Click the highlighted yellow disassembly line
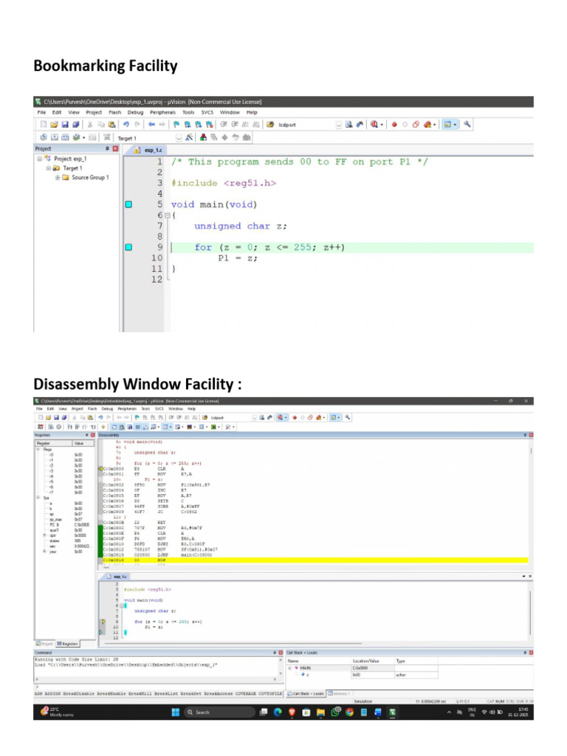This screenshot has height=756, width=567. tap(315, 560)
